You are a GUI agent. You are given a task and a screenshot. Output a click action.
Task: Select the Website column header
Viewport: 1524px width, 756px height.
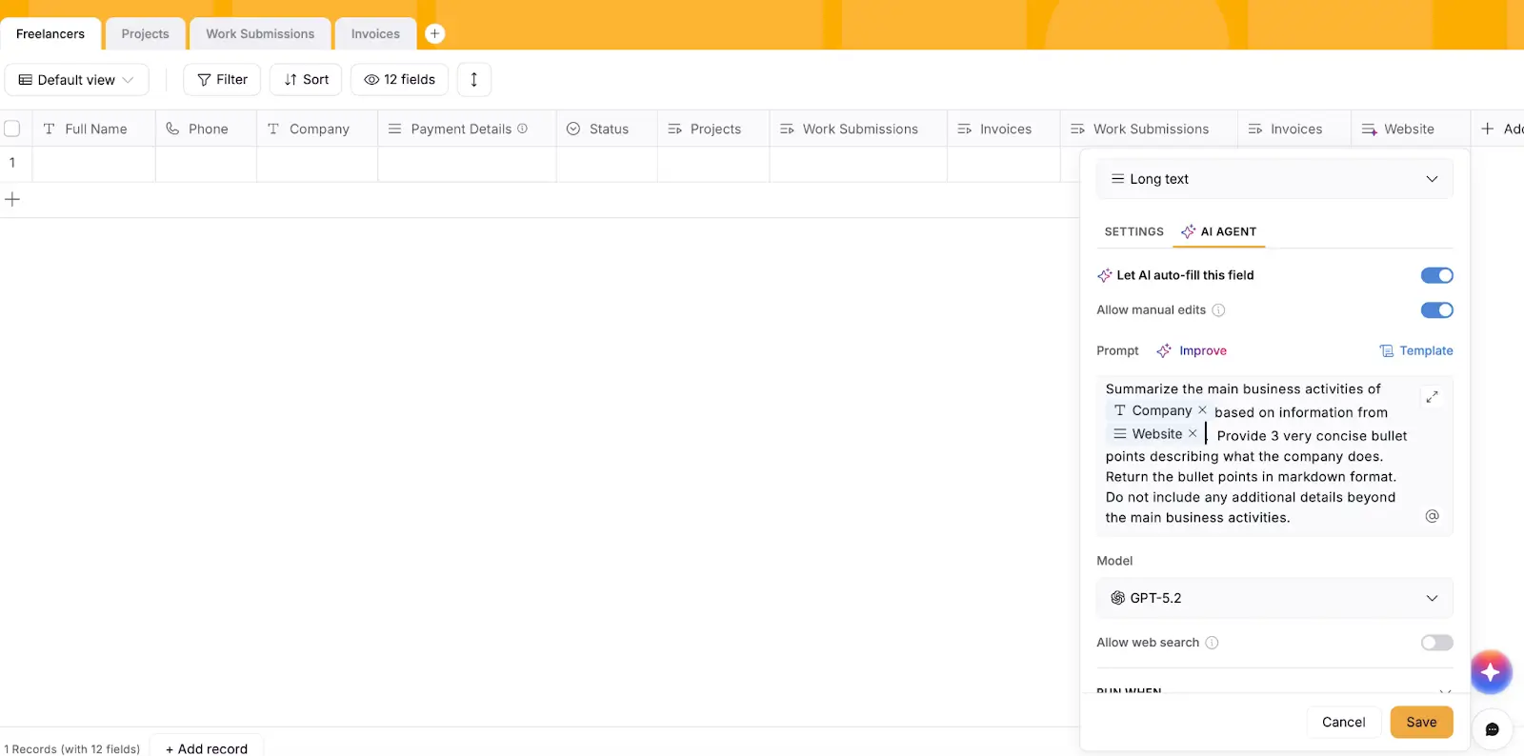[x=1411, y=129]
